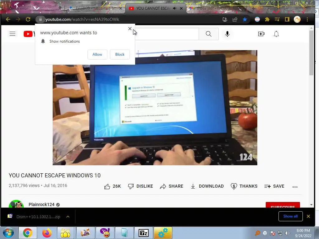The height and width of the screenshot is (239, 319).
Task: Open the more actions ellipsis under video
Action: click(295, 187)
